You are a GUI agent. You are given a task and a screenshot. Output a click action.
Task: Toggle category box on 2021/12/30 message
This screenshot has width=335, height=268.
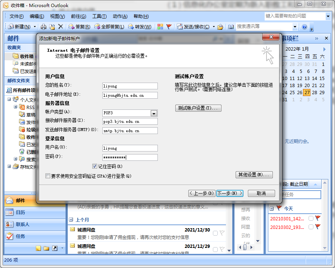pos(216,233)
